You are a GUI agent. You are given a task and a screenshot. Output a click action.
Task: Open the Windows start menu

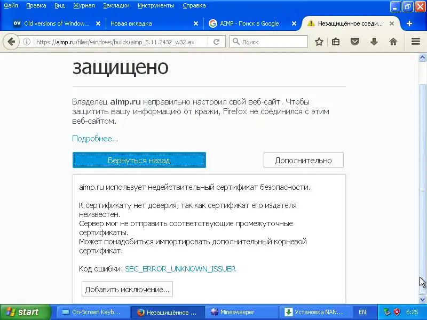click(x=25, y=312)
